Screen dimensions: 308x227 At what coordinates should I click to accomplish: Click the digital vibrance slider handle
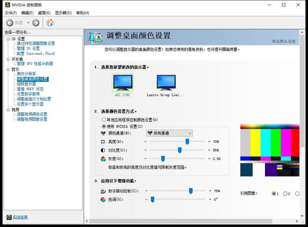pos(191,191)
